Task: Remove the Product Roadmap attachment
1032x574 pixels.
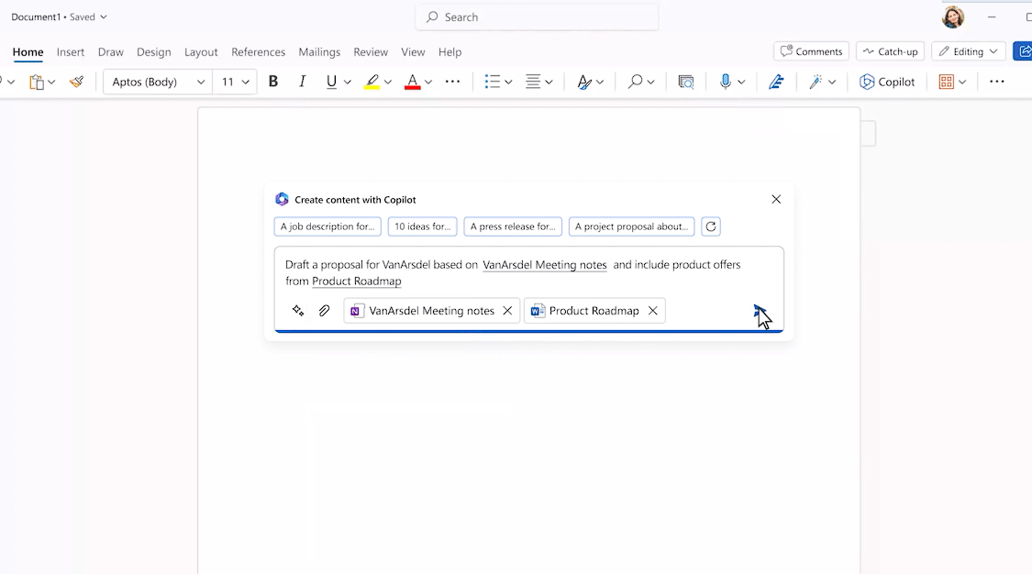Action: click(653, 310)
